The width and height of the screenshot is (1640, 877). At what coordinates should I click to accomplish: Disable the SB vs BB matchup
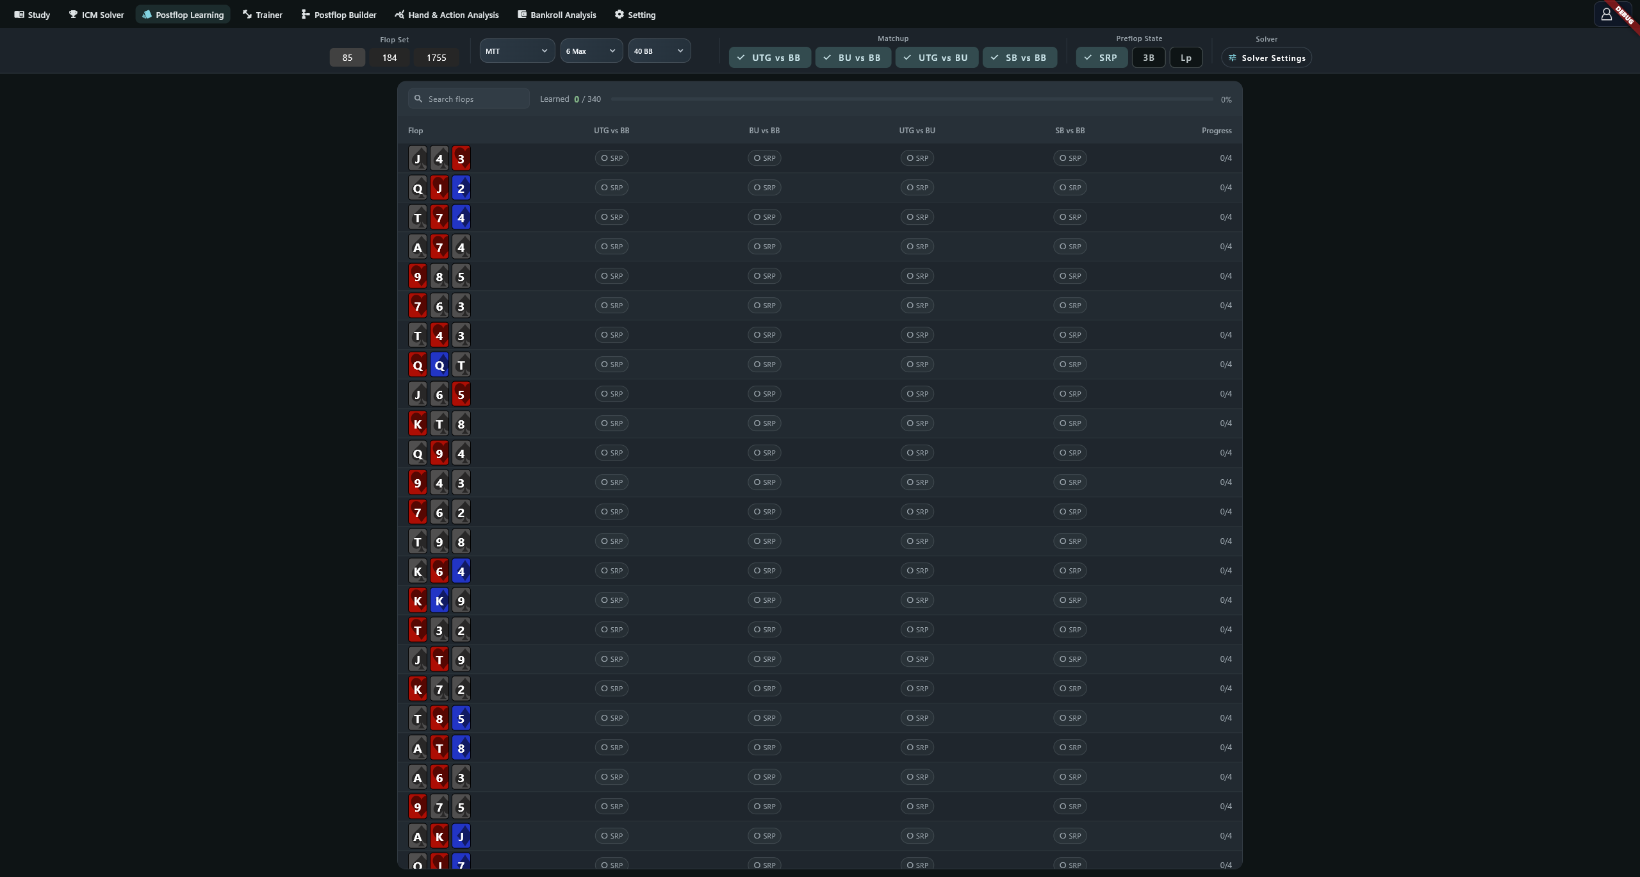coord(1020,58)
